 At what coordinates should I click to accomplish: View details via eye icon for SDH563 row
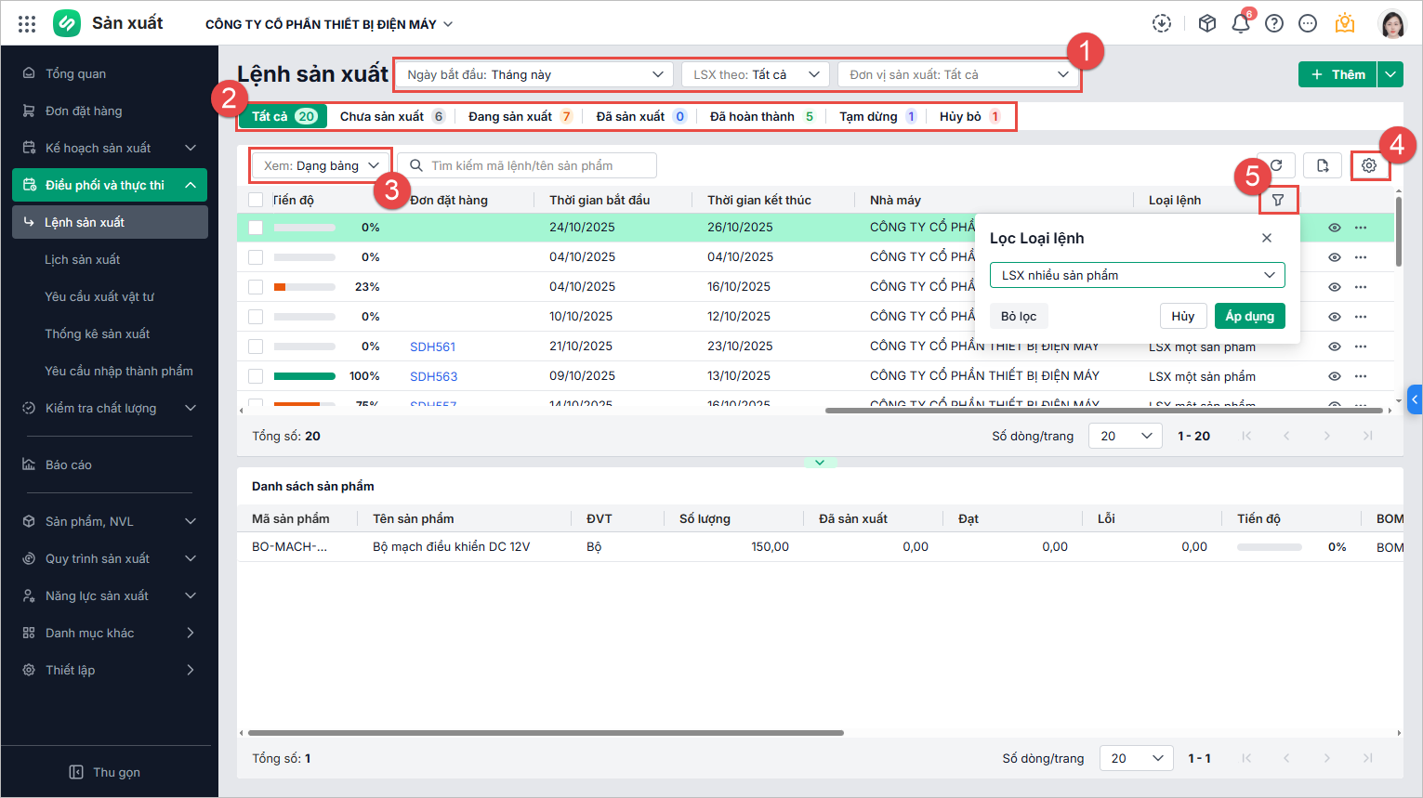(x=1334, y=376)
